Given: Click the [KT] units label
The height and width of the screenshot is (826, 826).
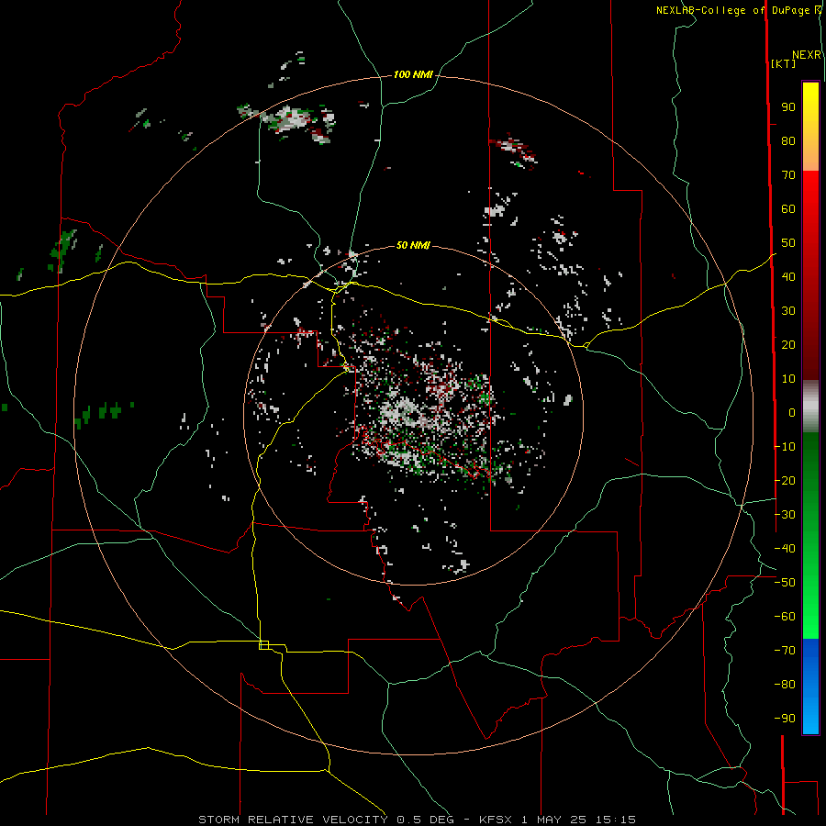Looking at the screenshot, I should 783,63.
